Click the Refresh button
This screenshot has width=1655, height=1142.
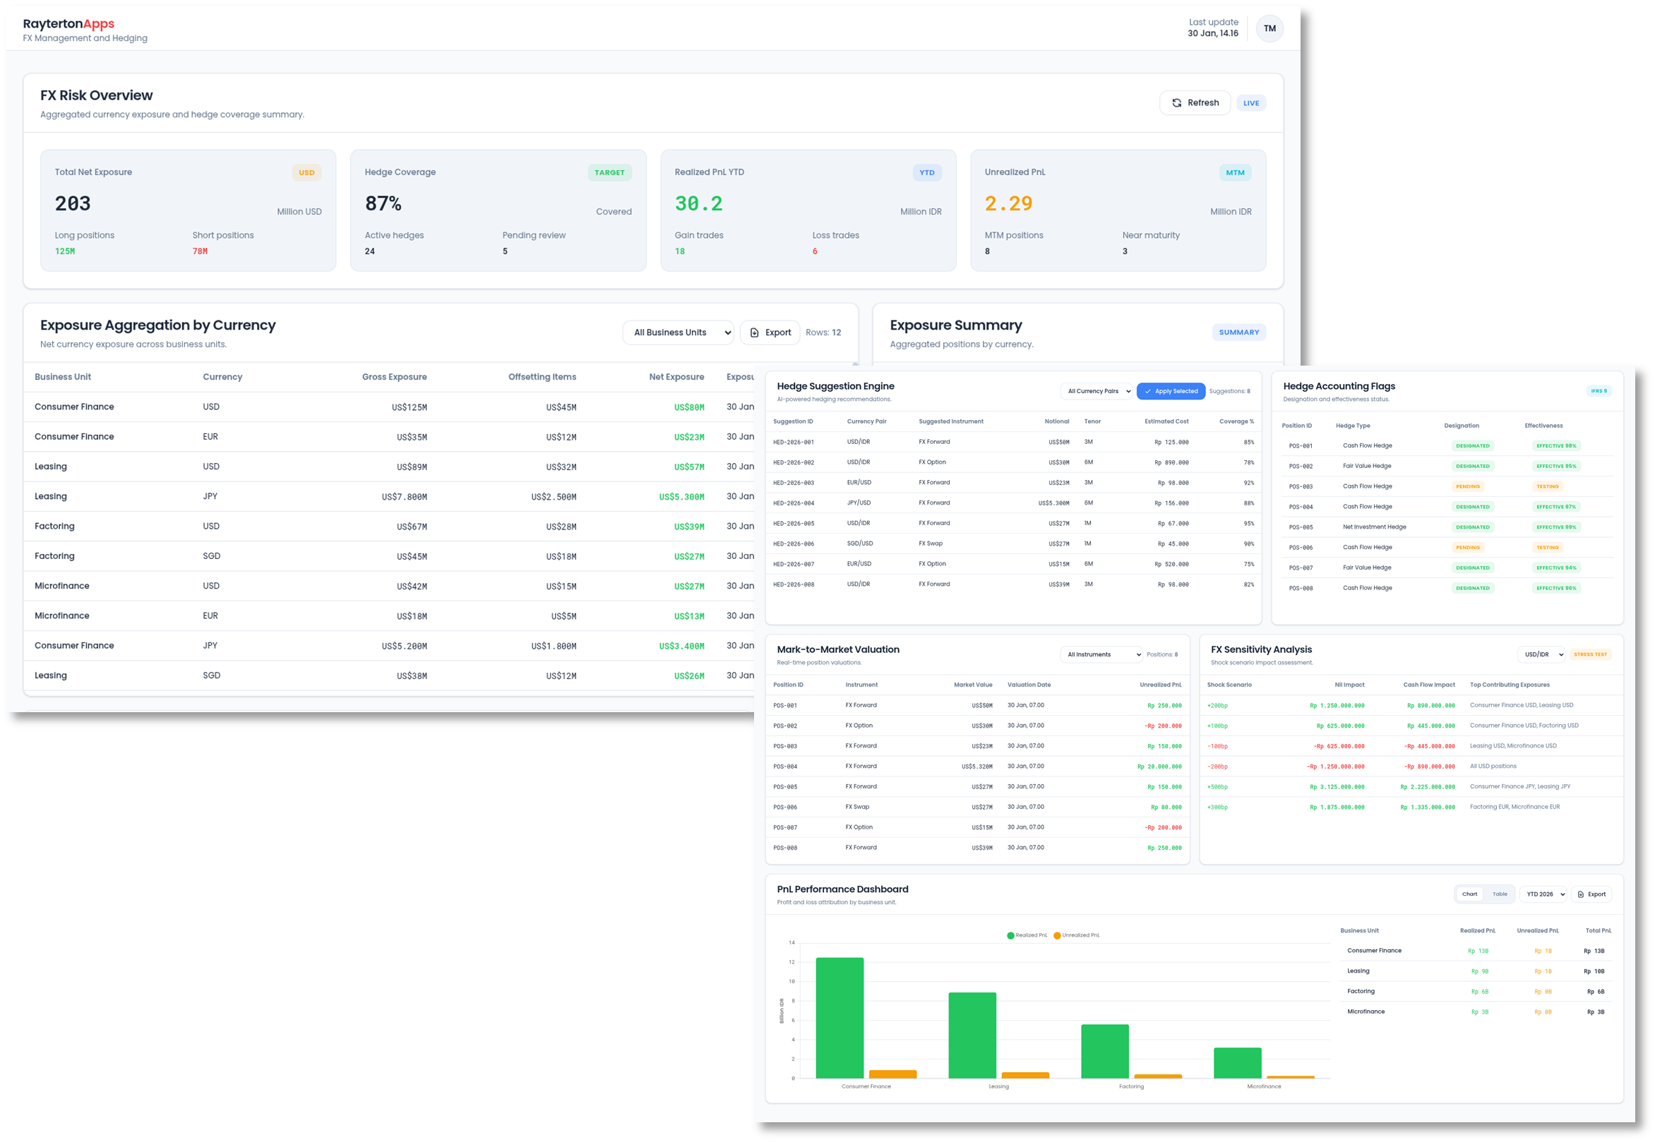tap(1195, 102)
